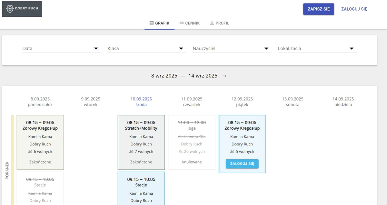
Task: Click the "8 wrz 2025 — 14 wrz 2025" range
Action: pyautogui.click(x=184, y=76)
